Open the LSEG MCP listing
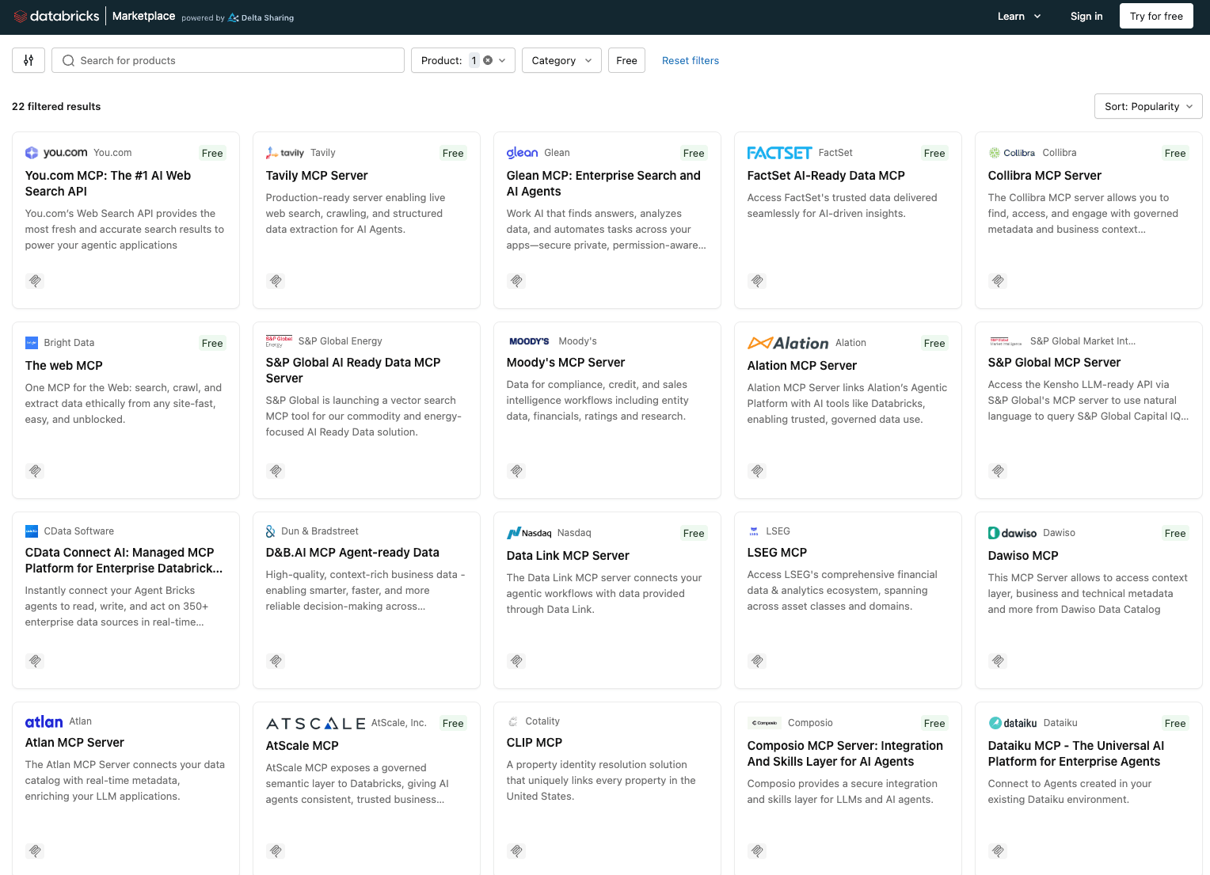This screenshot has width=1210, height=875. 777,552
